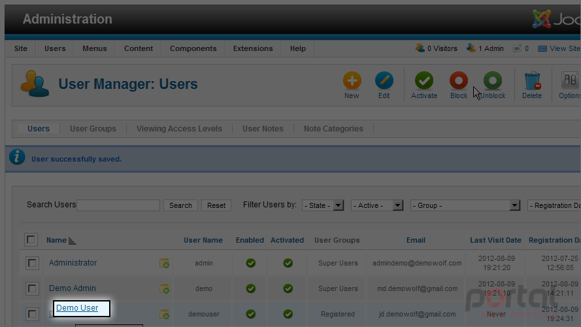Check the Demo User row checkbox
This screenshot has height=327, width=581.
pyautogui.click(x=32, y=314)
